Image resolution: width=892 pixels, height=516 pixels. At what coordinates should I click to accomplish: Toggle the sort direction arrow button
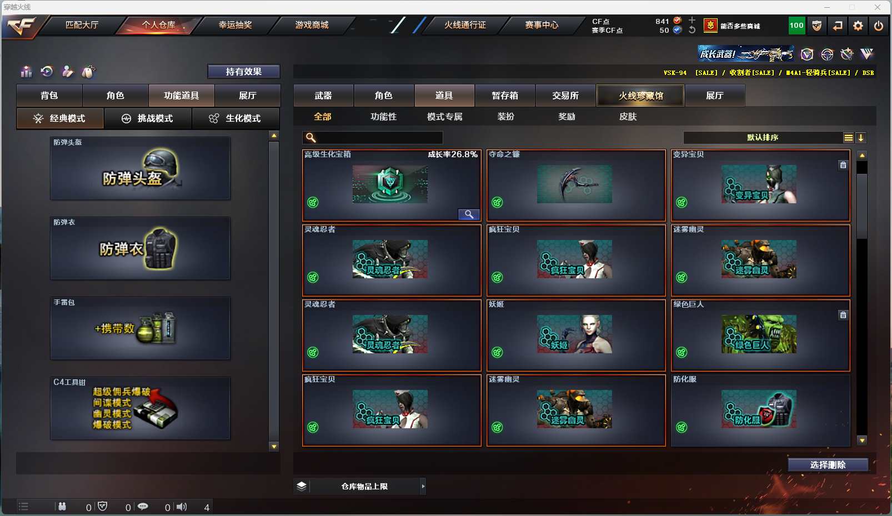pyautogui.click(x=861, y=138)
